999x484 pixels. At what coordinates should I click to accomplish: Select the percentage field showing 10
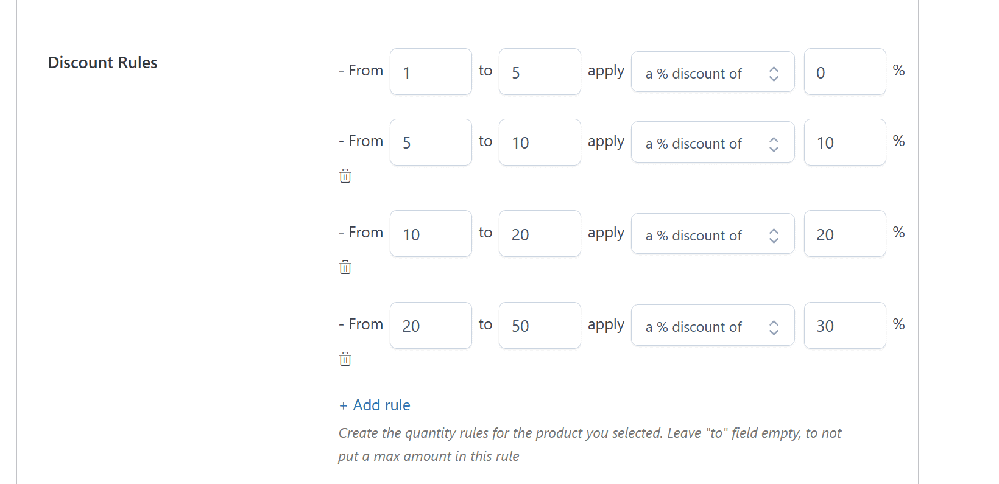(844, 142)
